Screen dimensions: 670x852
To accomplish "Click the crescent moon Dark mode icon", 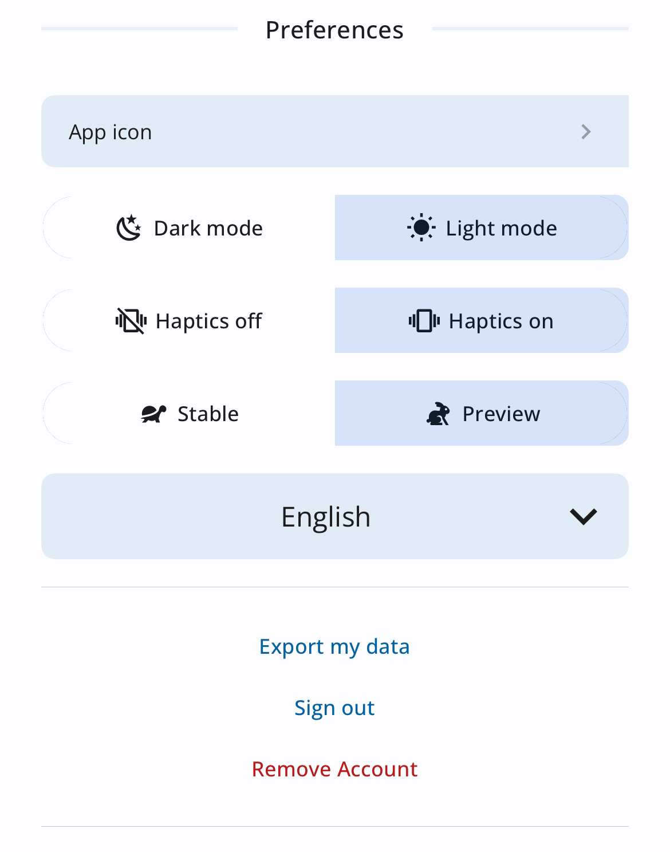I will 129,228.
